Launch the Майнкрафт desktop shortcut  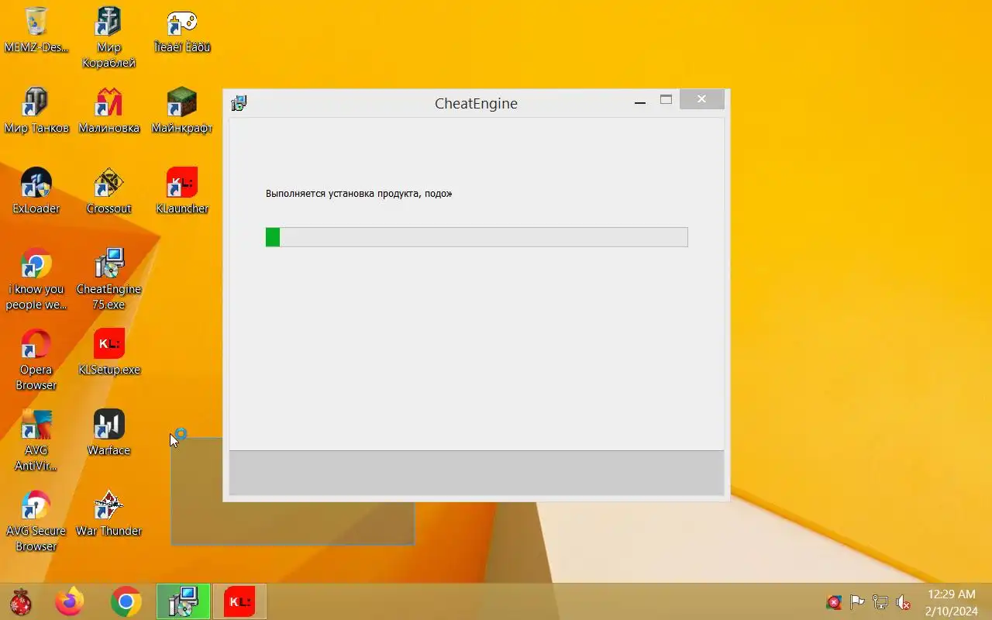click(x=181, y=110)
